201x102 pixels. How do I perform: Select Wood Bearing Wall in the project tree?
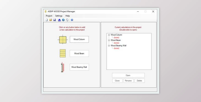pos(119,45)
